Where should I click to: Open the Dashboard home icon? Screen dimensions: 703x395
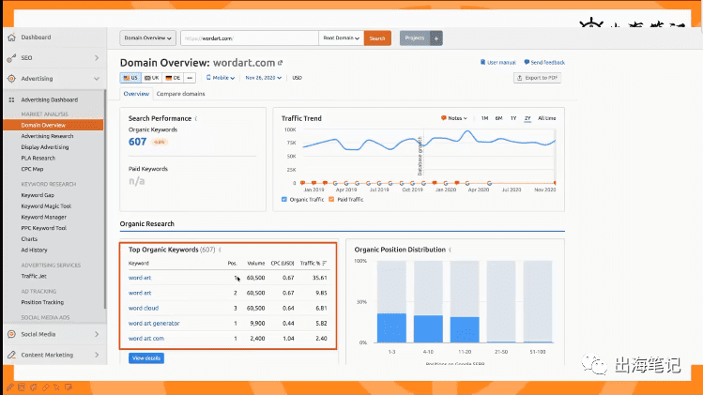(x=11, y=38)
